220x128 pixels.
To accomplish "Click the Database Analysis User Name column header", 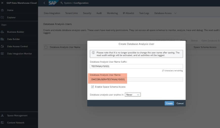I will point(65,47).
